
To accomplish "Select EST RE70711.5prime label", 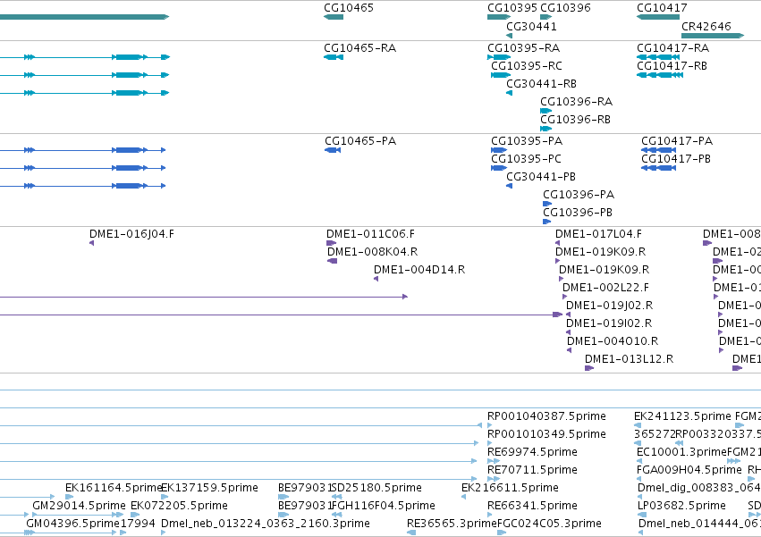I will (532, 471).
